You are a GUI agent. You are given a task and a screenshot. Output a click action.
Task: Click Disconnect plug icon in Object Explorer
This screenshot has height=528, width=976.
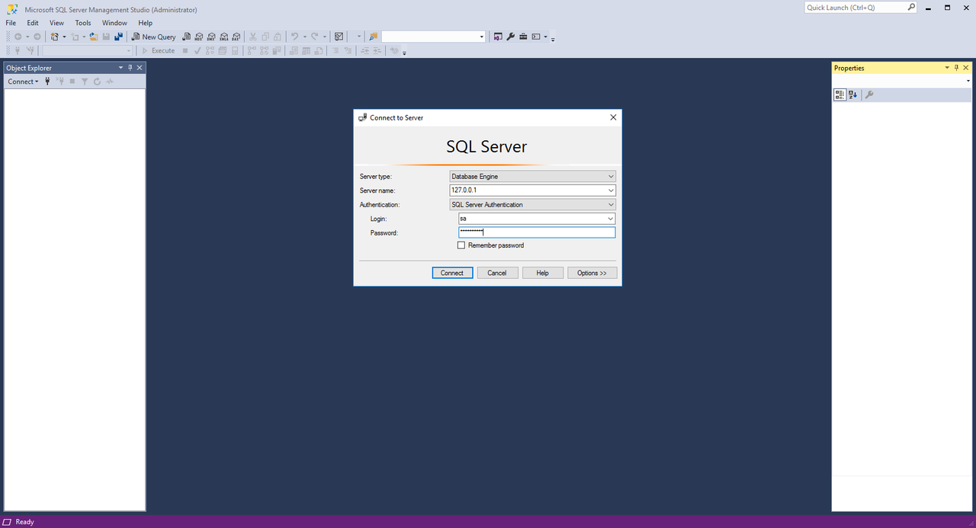[59, 82]
